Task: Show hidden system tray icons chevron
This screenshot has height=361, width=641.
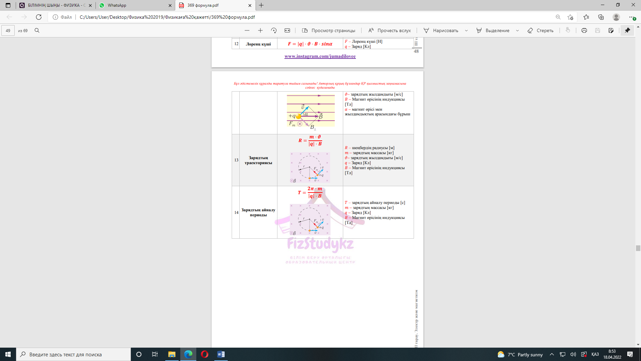Action: [552, 354]
